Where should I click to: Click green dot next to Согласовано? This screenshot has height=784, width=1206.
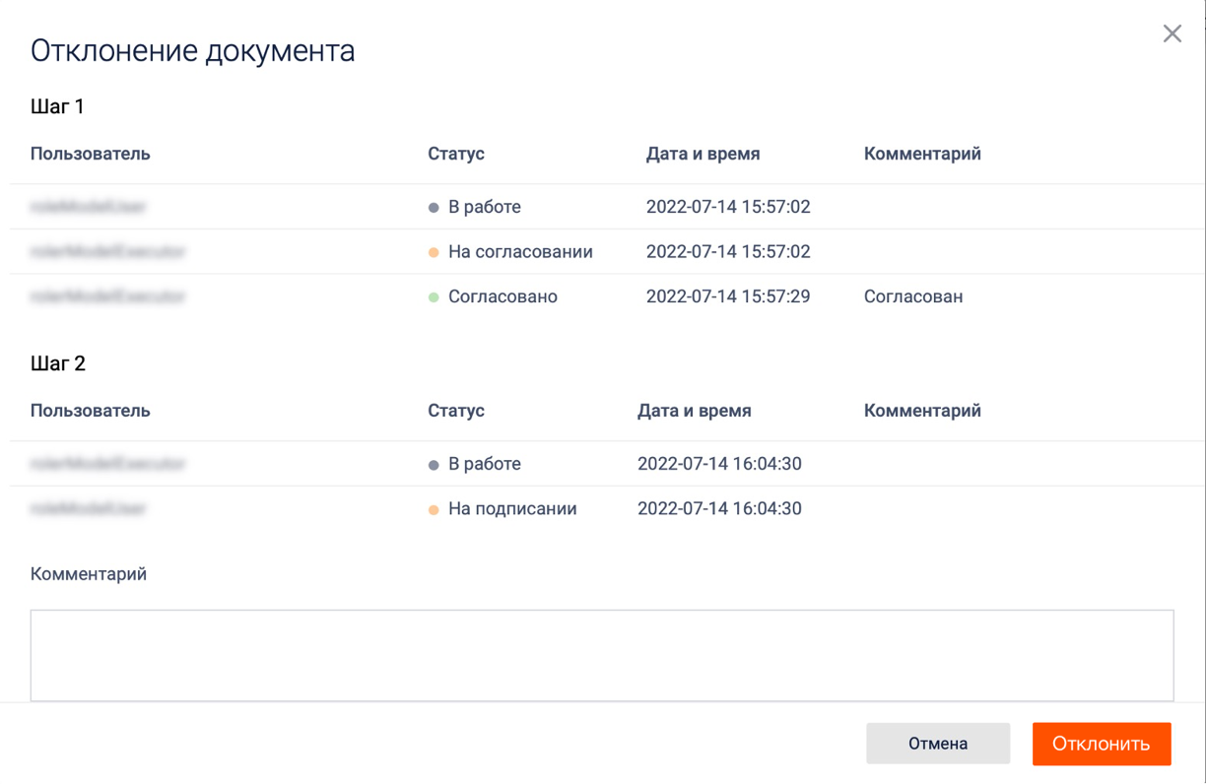coord(434,297)
